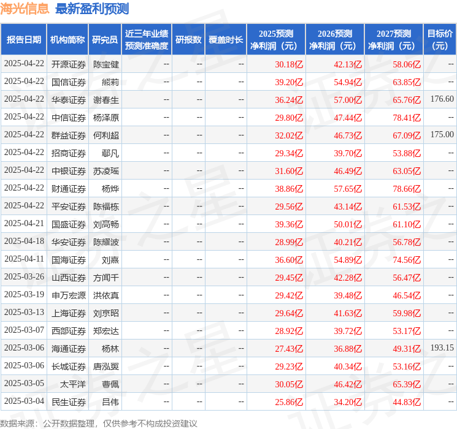Click the 最新盈利预测 title text
Viewport: 457px width, 429px height.
92,9
